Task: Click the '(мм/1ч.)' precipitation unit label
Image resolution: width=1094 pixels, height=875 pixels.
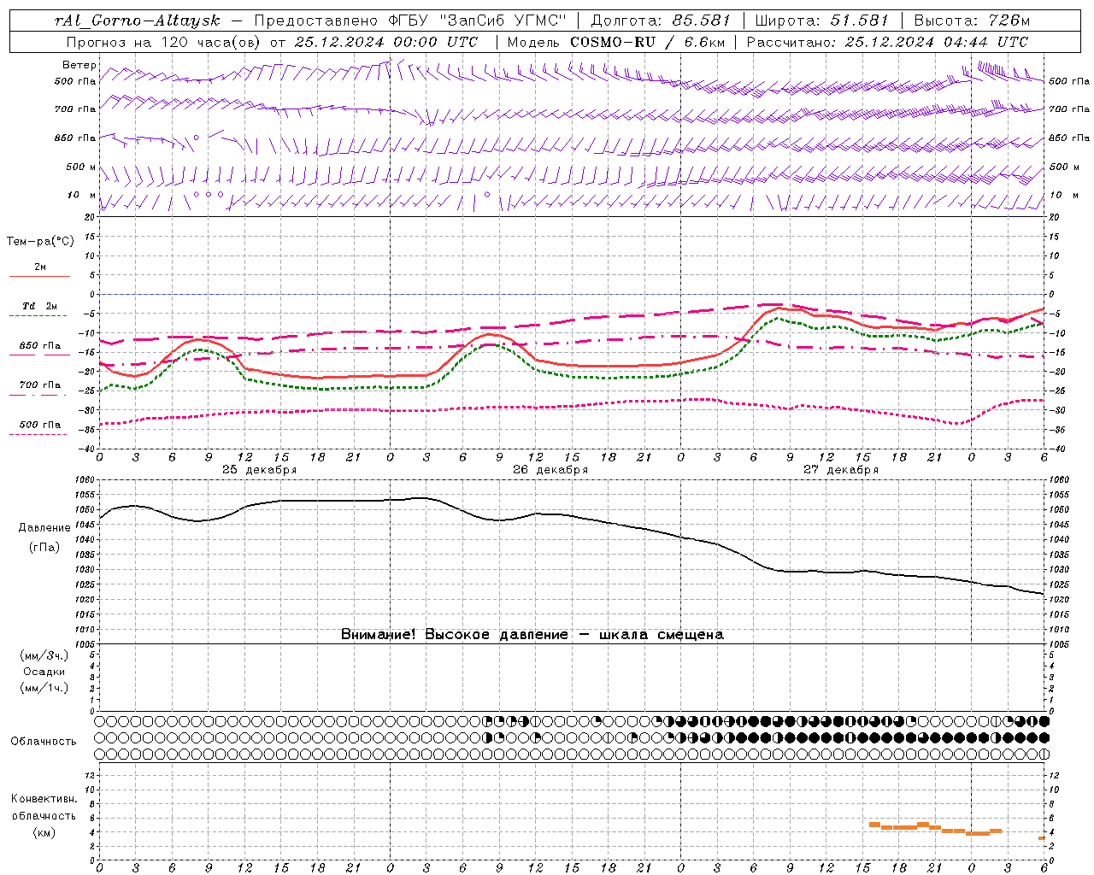Action: (x=44, y=688)
